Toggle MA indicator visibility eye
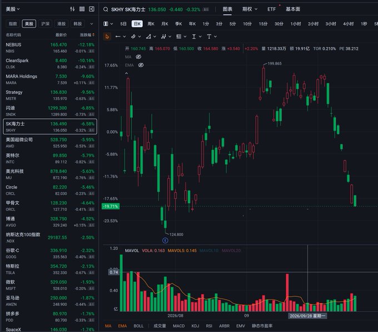Viewport: 378px width, 332px height. point(138,57)
